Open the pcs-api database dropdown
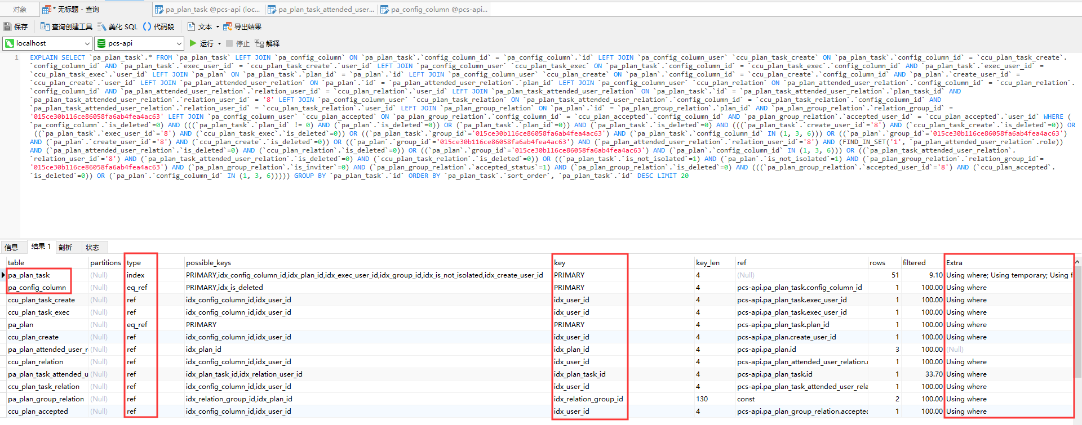 [x=179, y=43]
